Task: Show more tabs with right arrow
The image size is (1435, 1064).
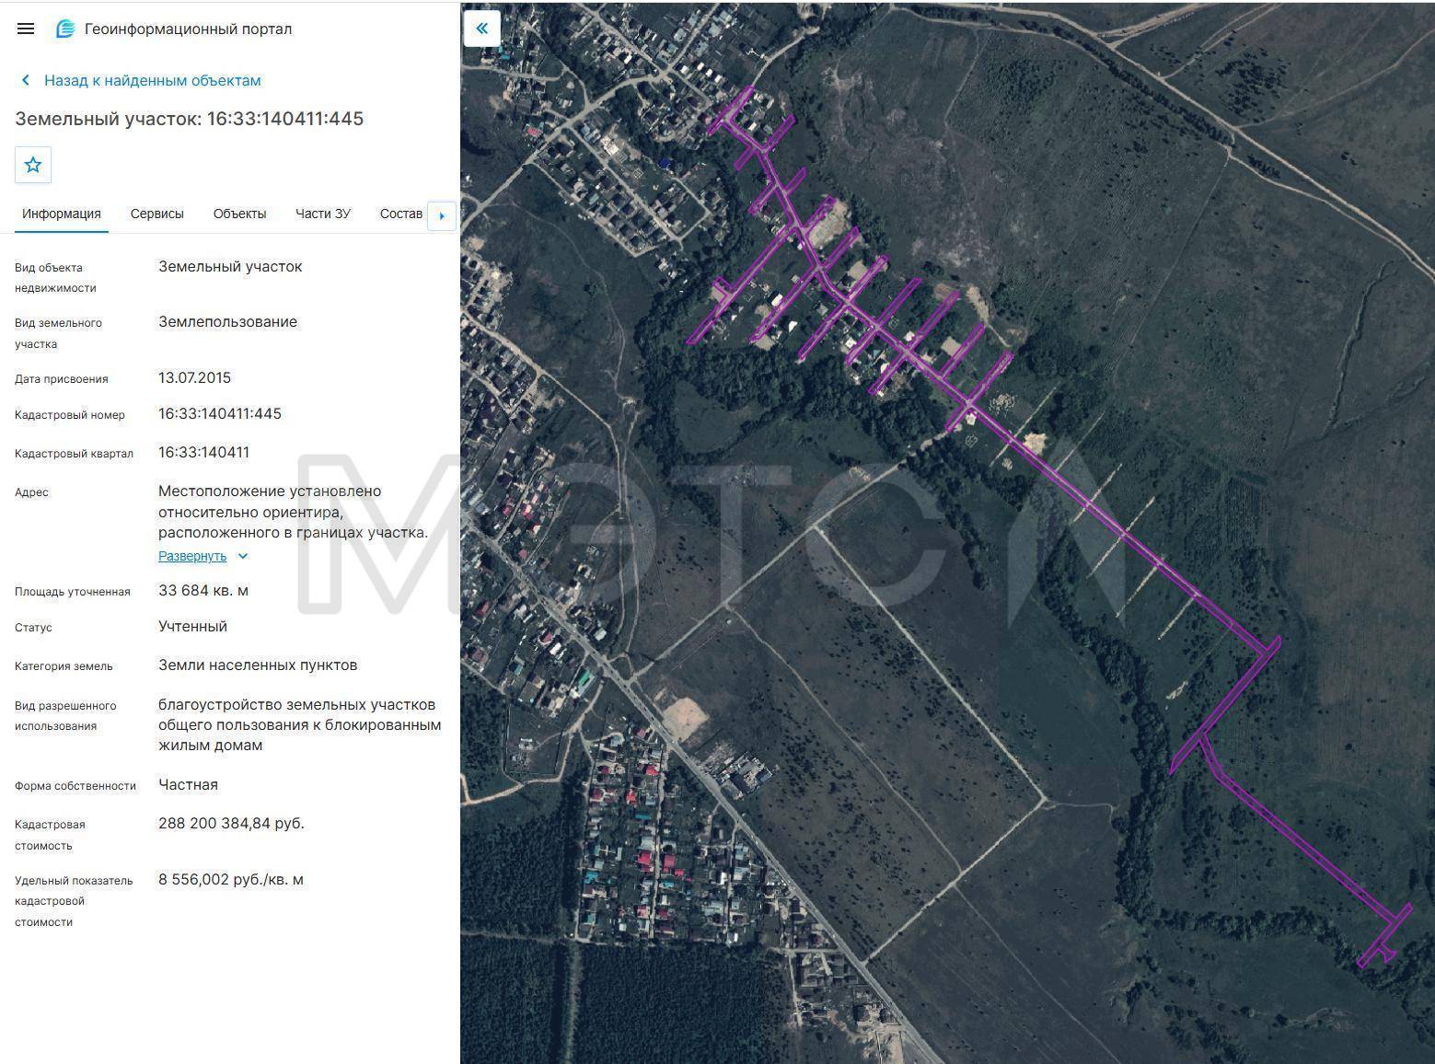Action: [x=442, y=215]
